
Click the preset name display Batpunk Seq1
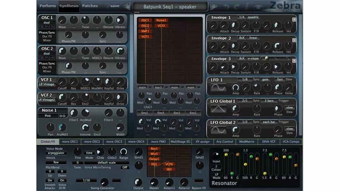[170, 6]
